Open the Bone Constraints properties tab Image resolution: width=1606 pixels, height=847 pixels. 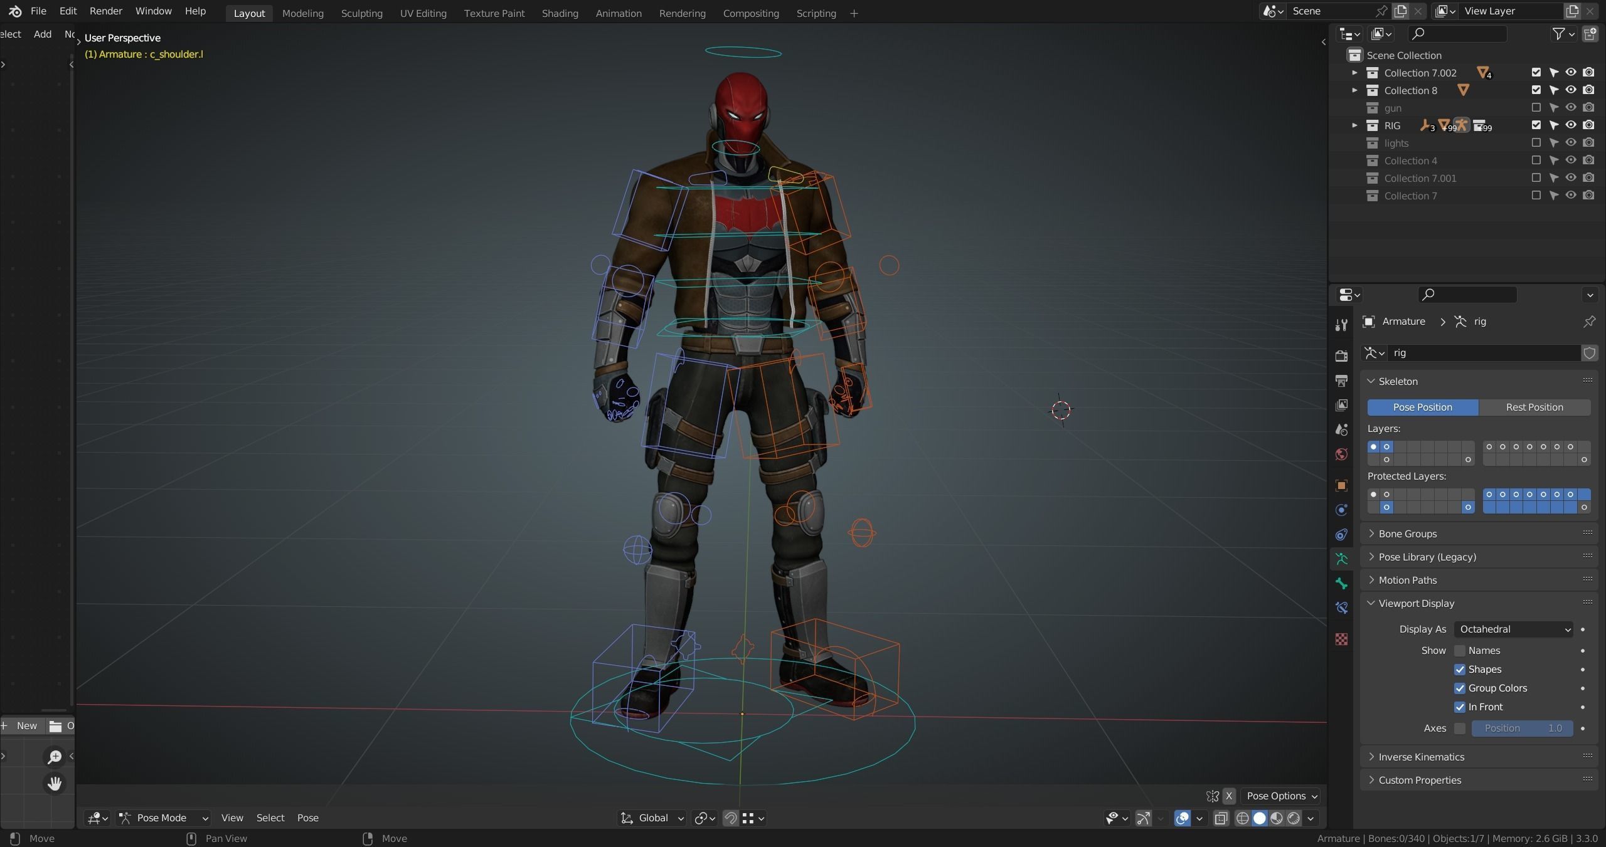(1341, 608)
